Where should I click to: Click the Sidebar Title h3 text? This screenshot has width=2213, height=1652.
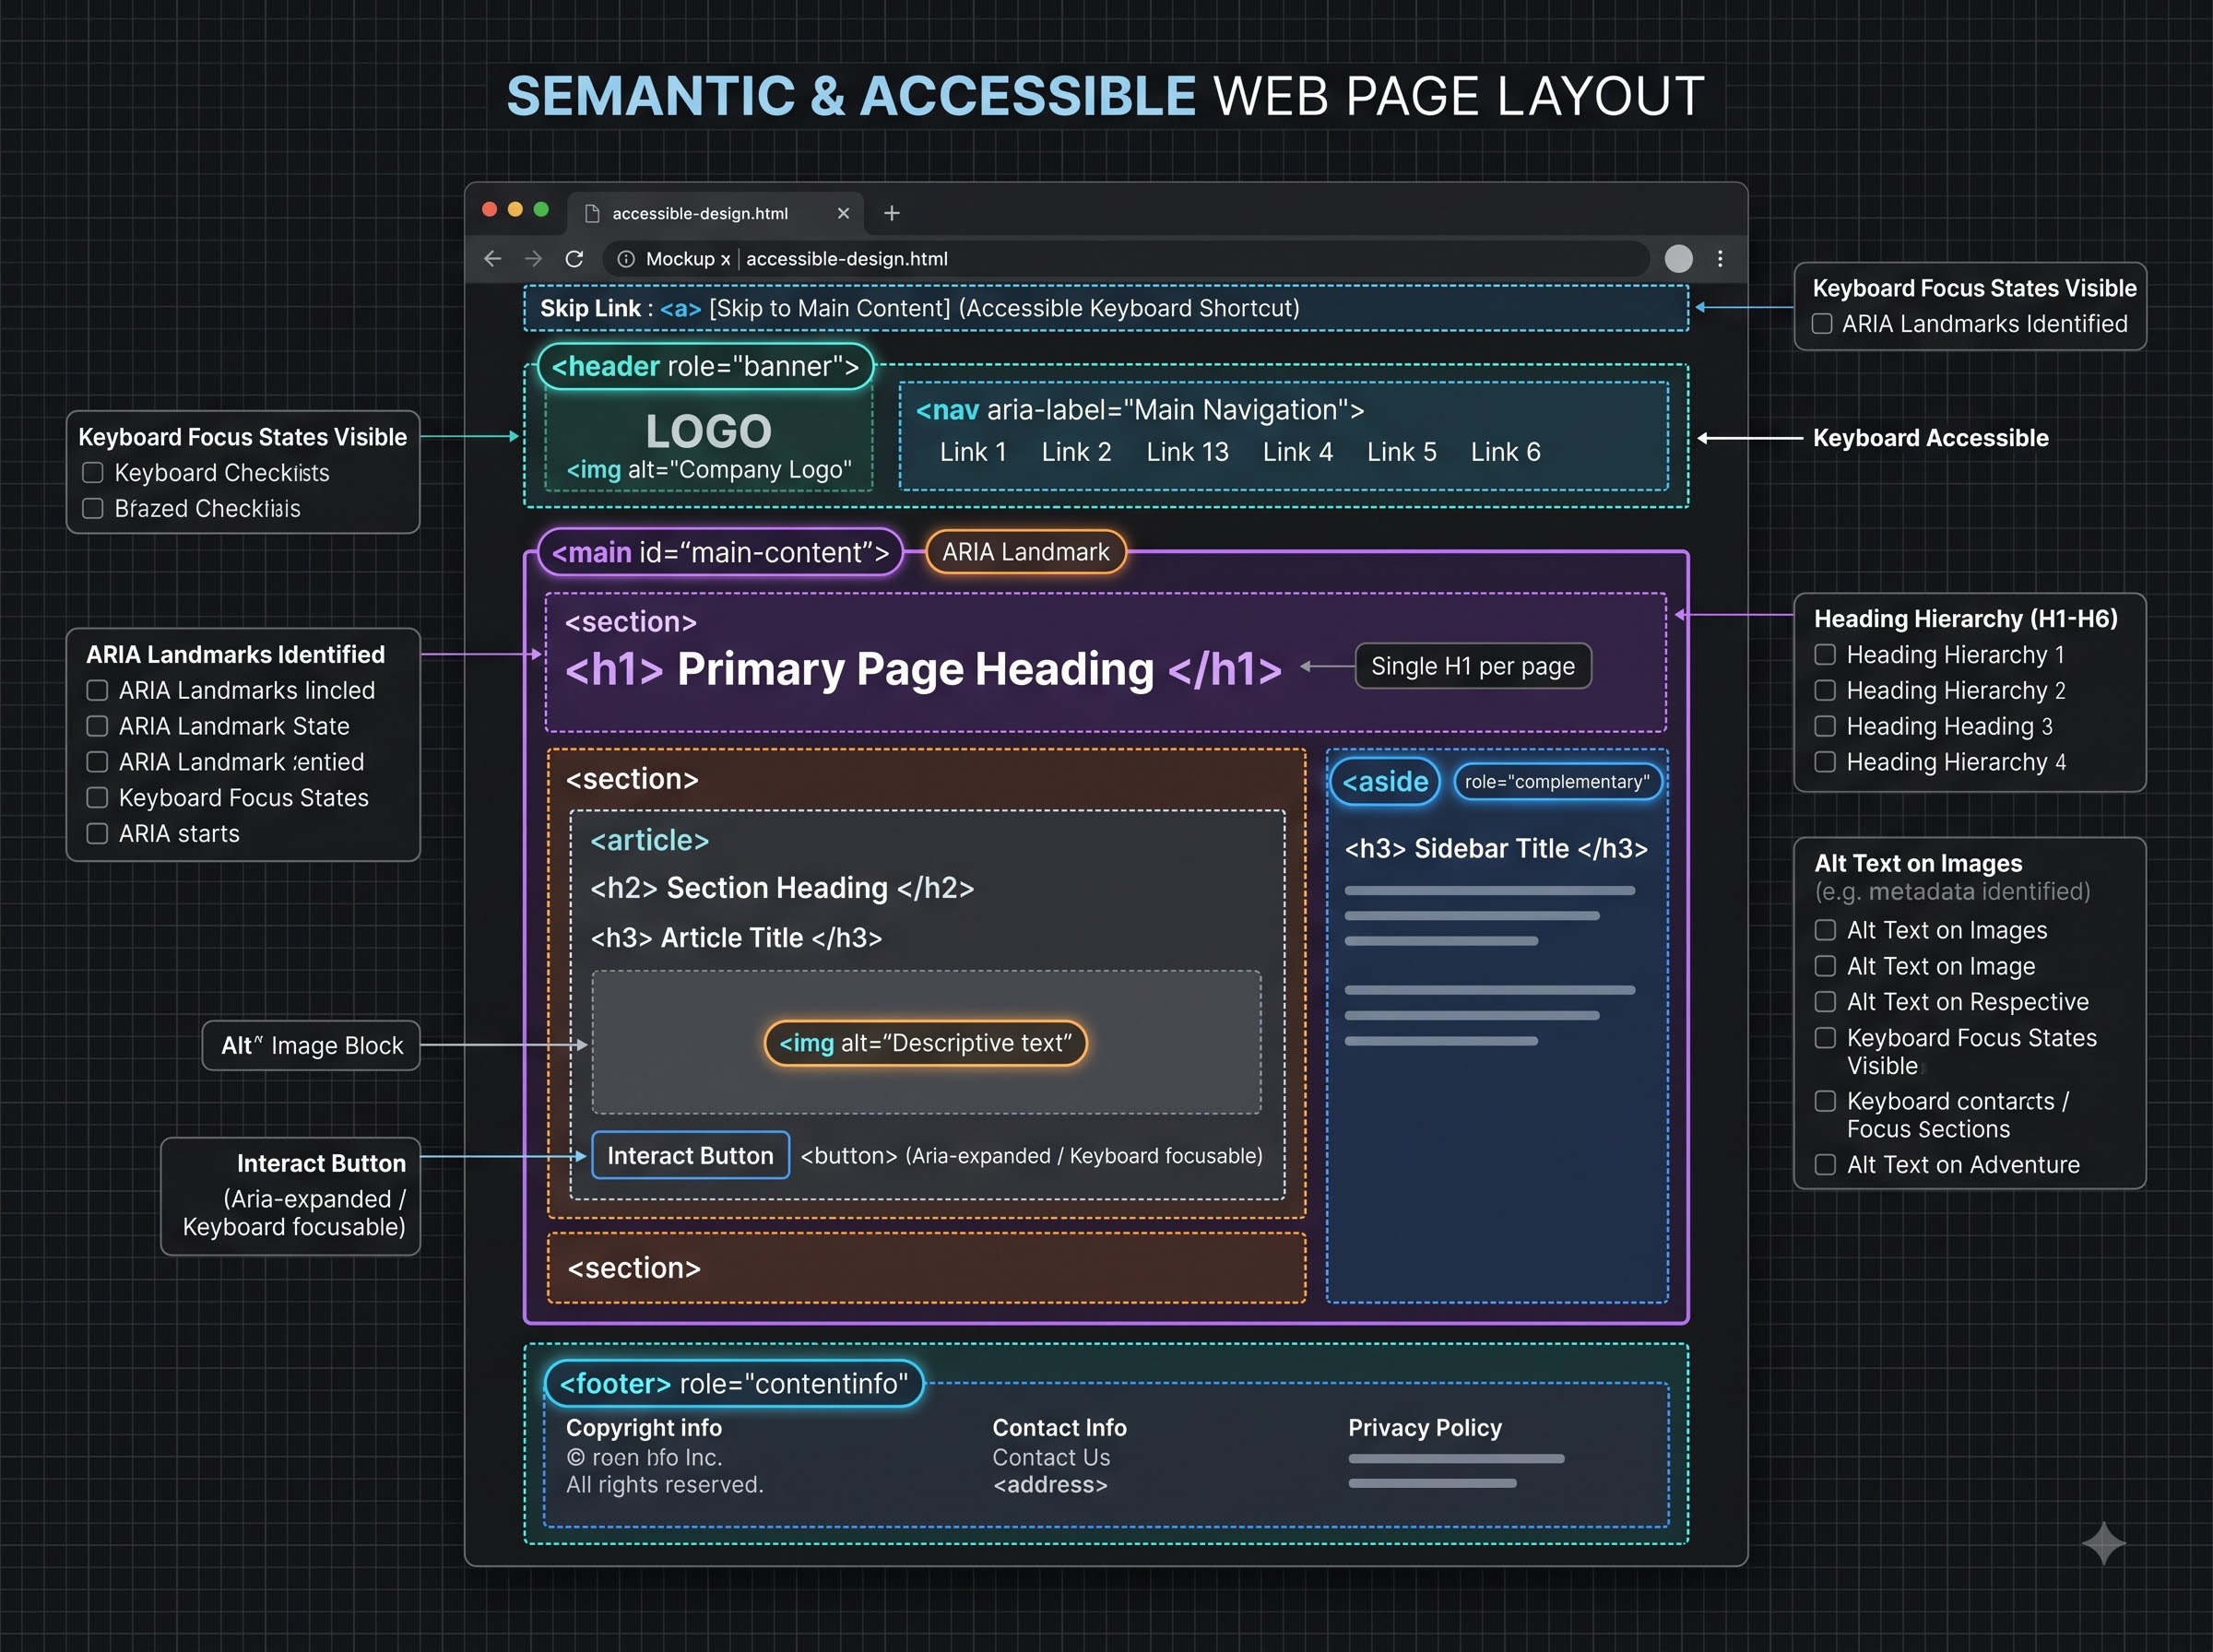click(1491, 849)
